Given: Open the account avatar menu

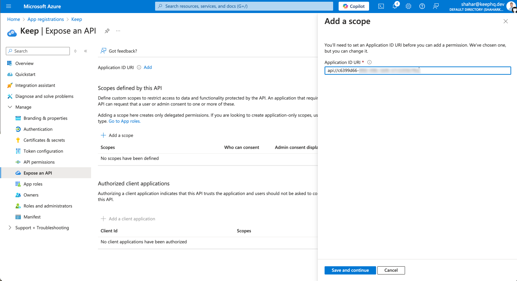Looking at the screenshot, I should (511, 6).
